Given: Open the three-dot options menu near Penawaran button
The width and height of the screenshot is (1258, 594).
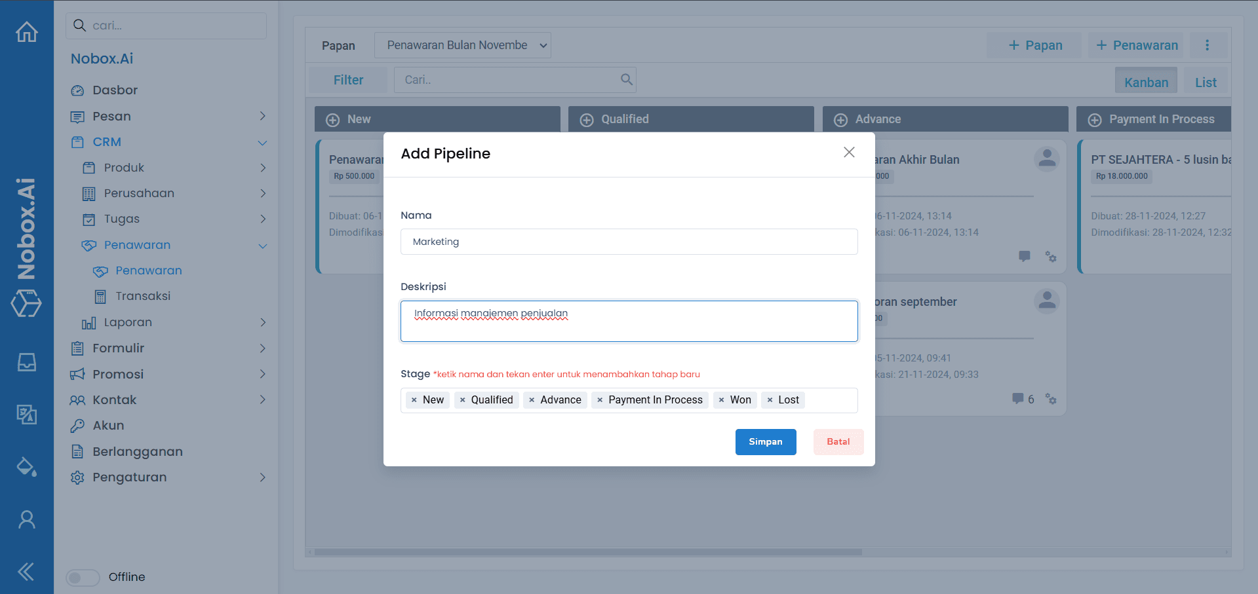Looking at the screenshot, I should click(x=1207, y=45).
